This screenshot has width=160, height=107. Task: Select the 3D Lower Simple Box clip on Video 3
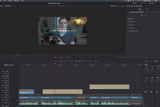pyautogui.click(x=109, y=87)
